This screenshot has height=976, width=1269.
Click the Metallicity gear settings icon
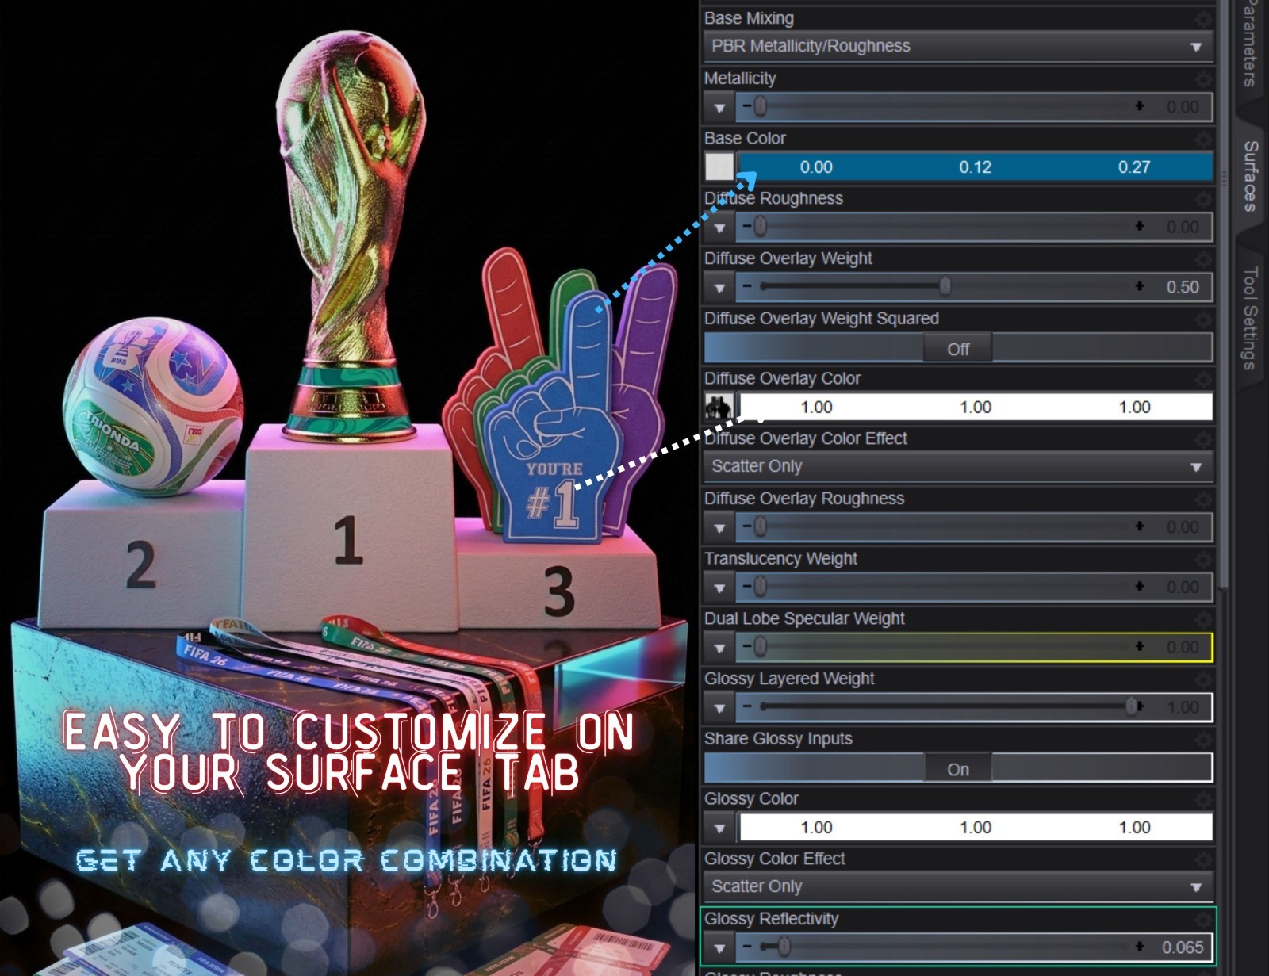(1204, 78)
